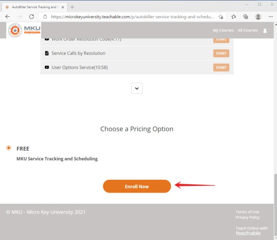Viewport: 277px width, 240px height.
Task: Open the Favorites list icon
Action: pyautogui.click(x=234, y=17)
